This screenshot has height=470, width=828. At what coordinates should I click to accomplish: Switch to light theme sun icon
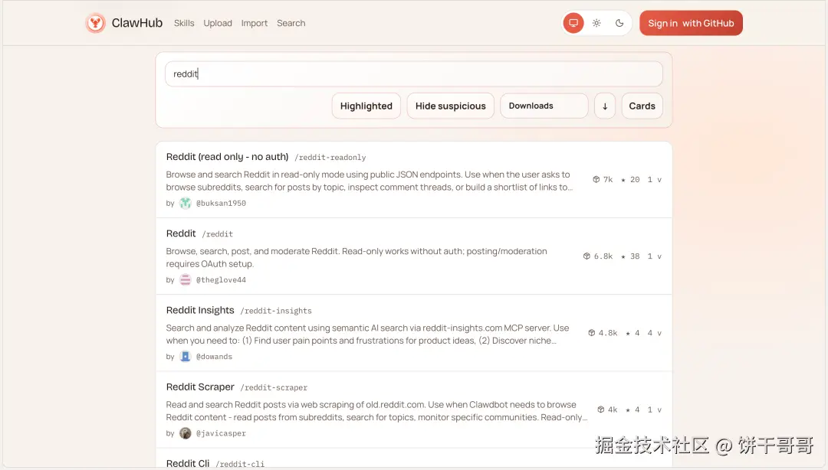click(596, 23)
